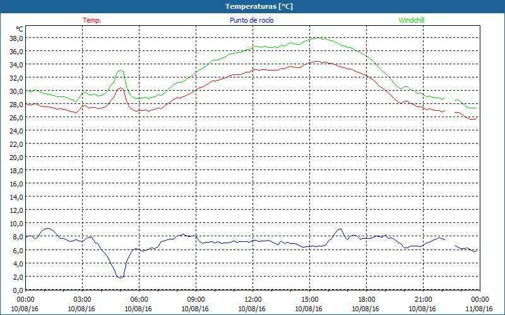The width and height of the screenshot is (505, 315).
Task: Click the '16,0' y-axis value
Action: click(16, 184)
